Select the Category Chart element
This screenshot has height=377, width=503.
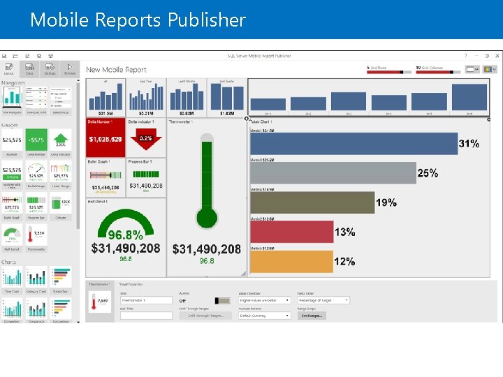(x=36, y=280)
